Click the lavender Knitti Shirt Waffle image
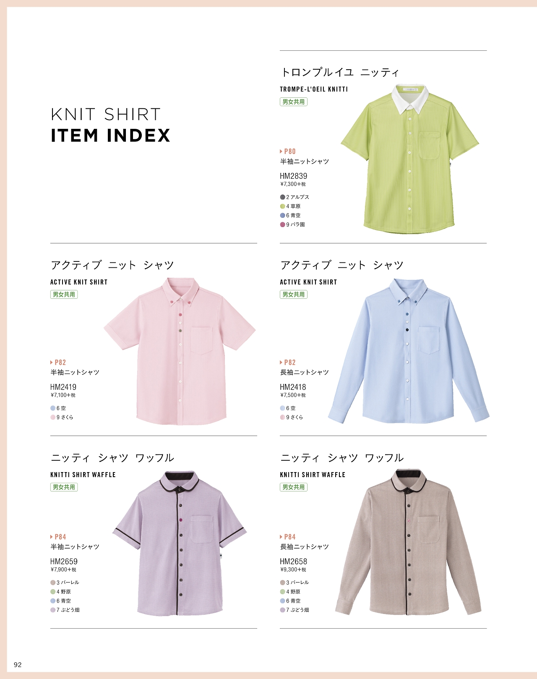Screen dimensions: 537x679 point(180,543)
